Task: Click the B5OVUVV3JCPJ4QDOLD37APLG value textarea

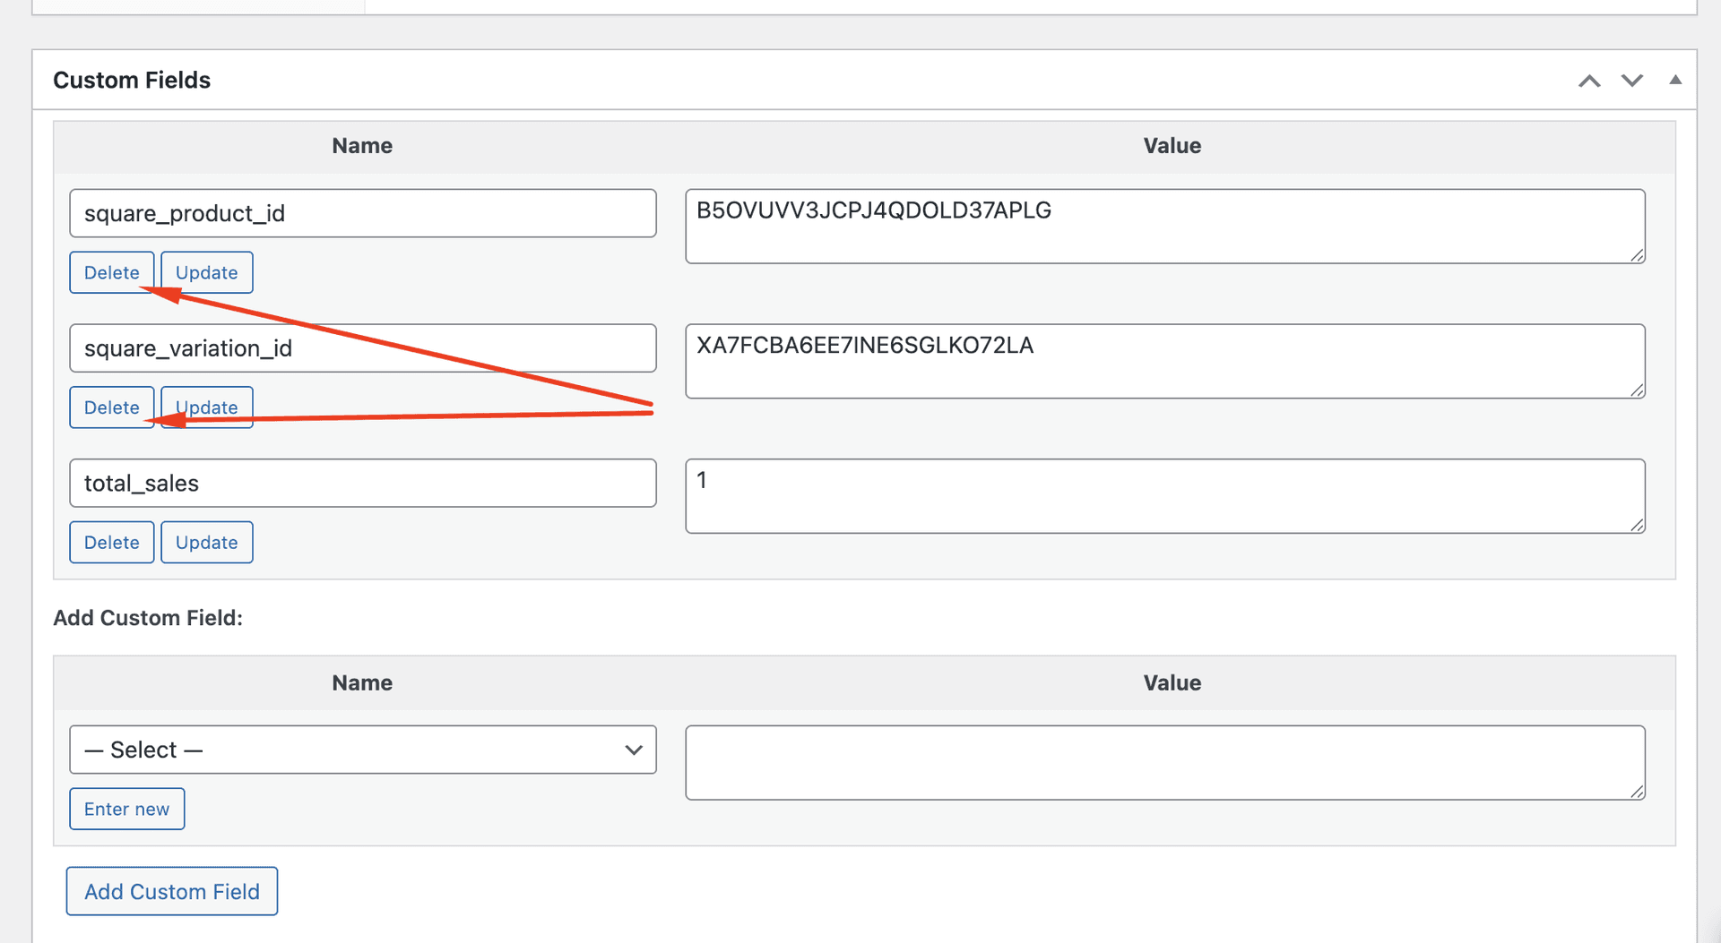Action: (x=1164, y=226)
